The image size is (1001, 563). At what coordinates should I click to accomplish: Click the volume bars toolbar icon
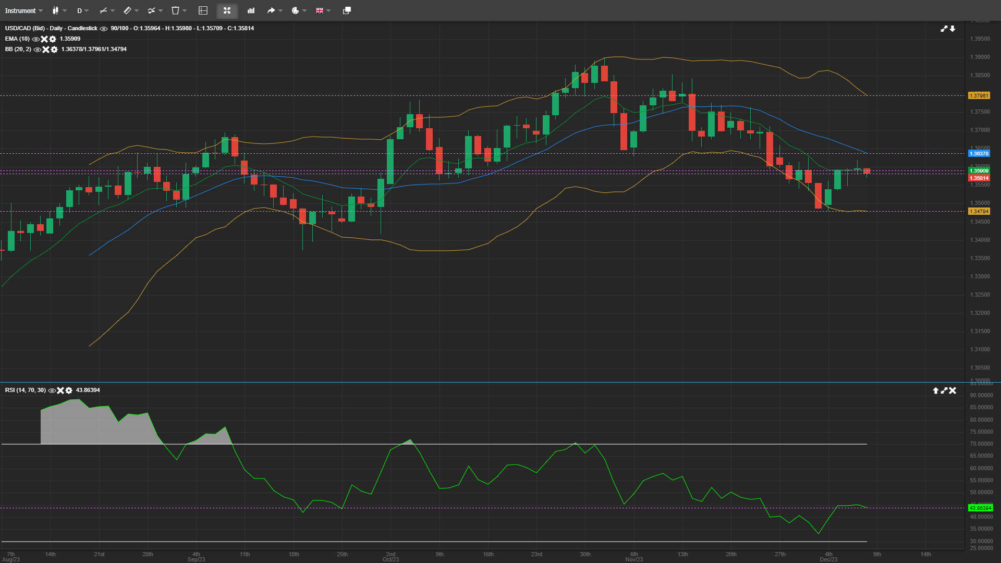(251, 10)
